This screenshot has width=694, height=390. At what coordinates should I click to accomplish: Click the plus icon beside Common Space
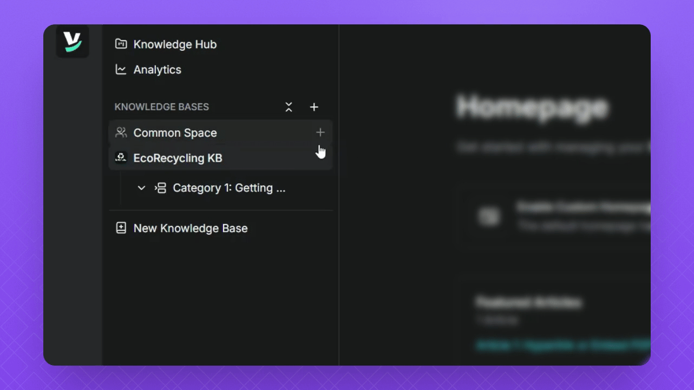320,133
